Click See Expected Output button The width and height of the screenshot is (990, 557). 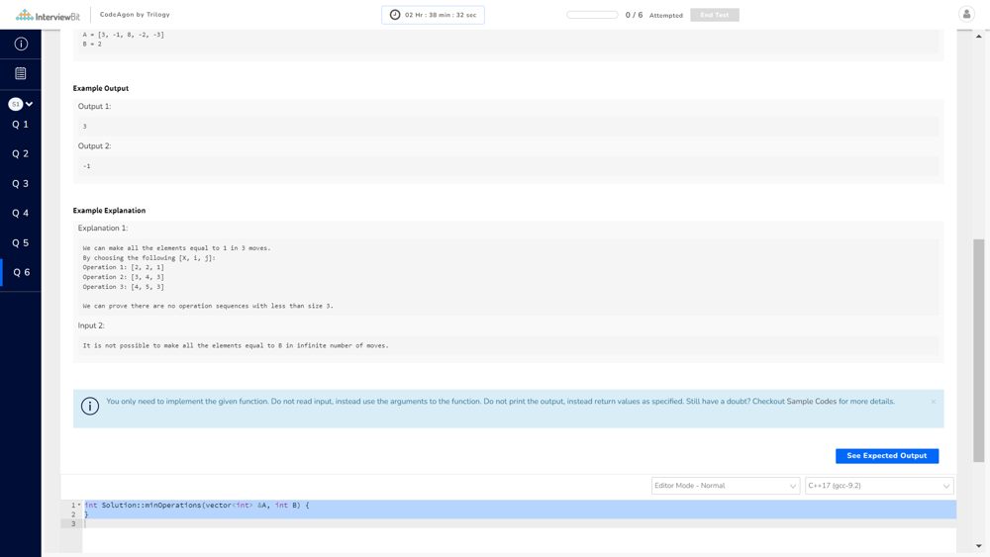coord(886,455)
